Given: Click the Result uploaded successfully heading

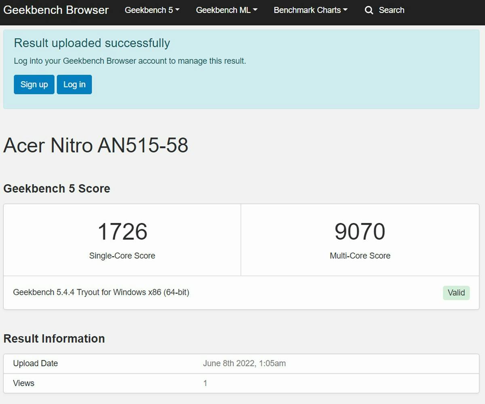Looking at the screenshot, I should click(92, 43).
